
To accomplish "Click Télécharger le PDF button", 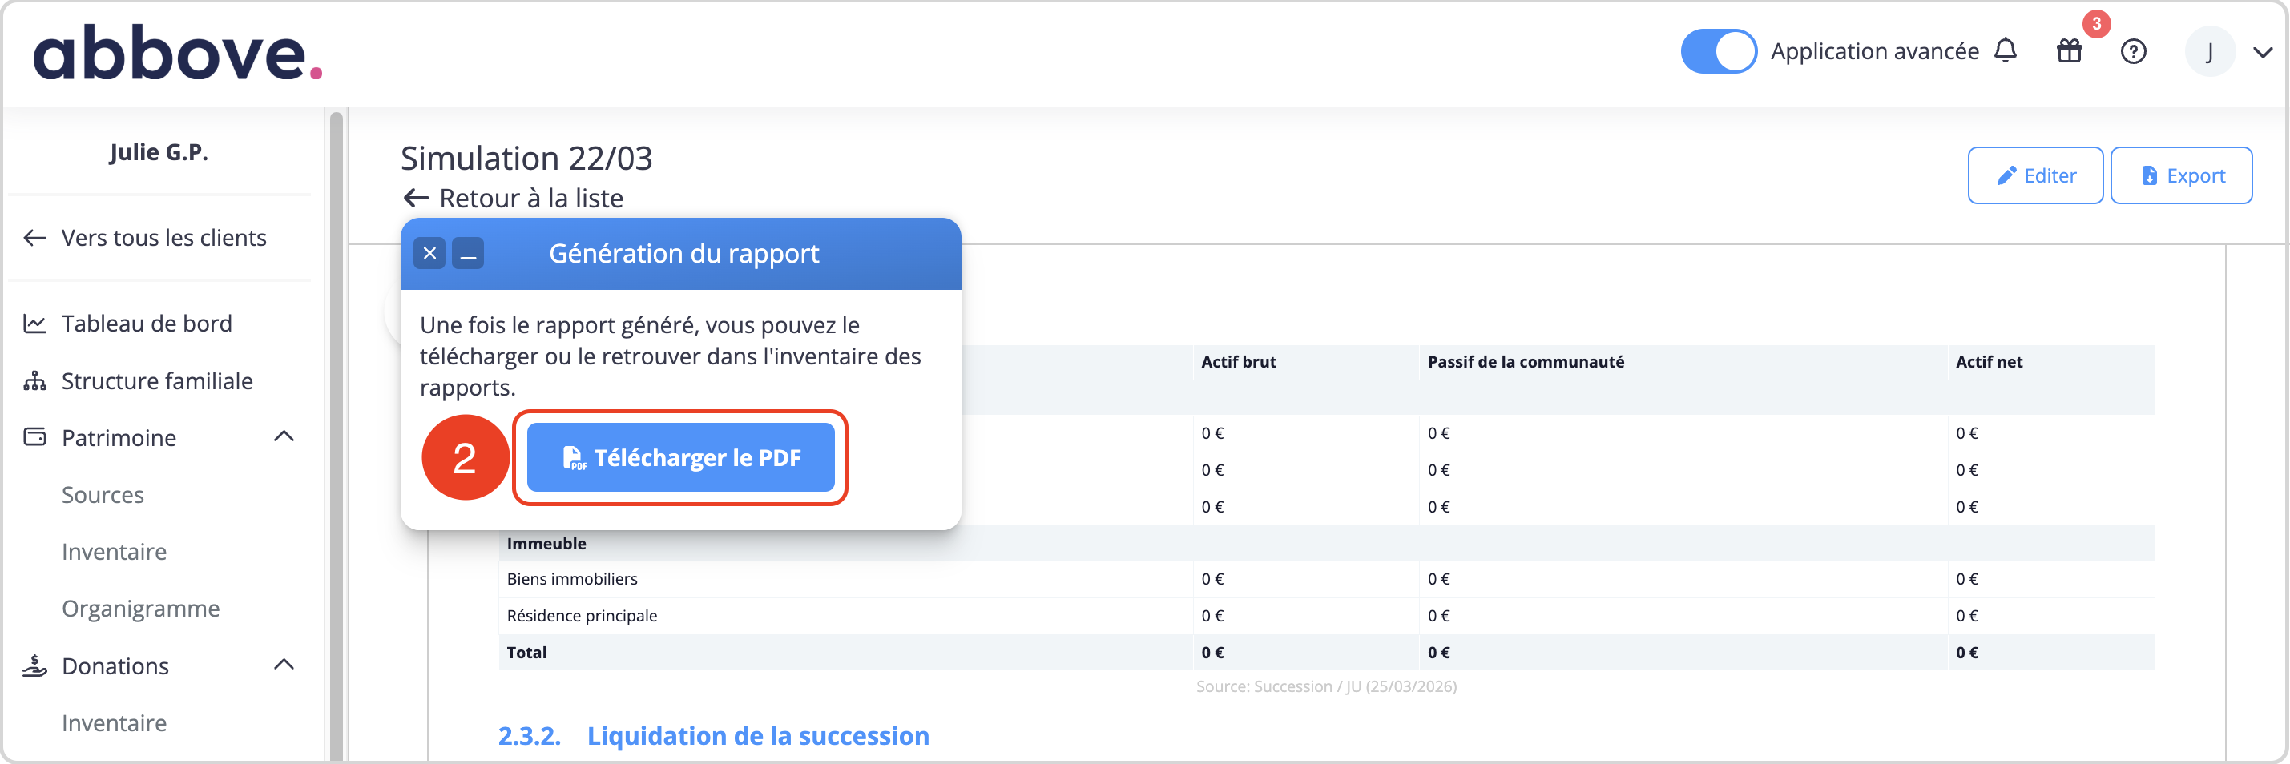I will pos(680,457).
